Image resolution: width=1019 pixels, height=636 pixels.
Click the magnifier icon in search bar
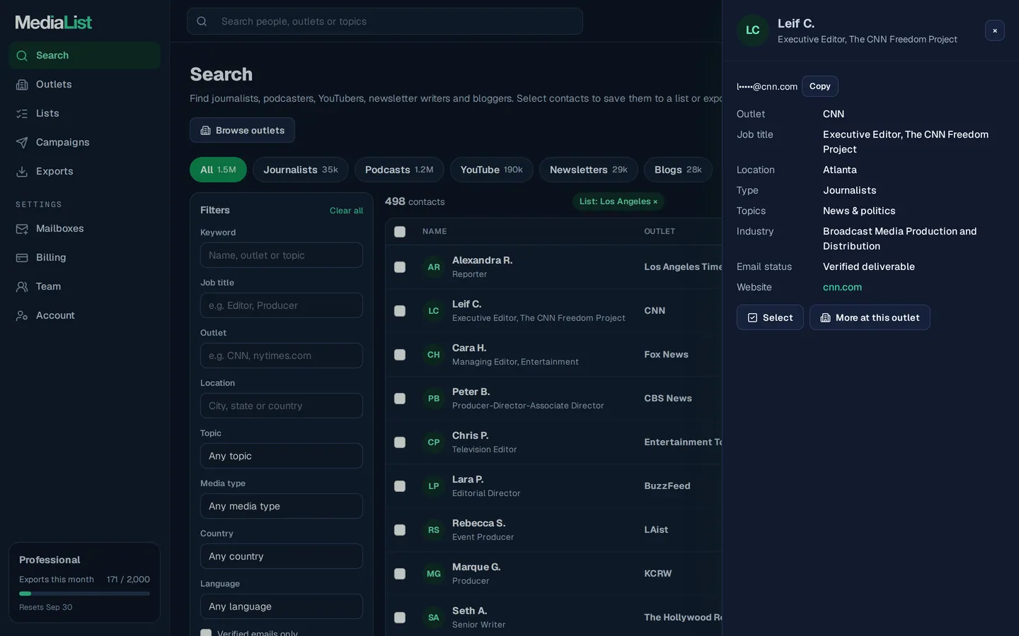202,21
